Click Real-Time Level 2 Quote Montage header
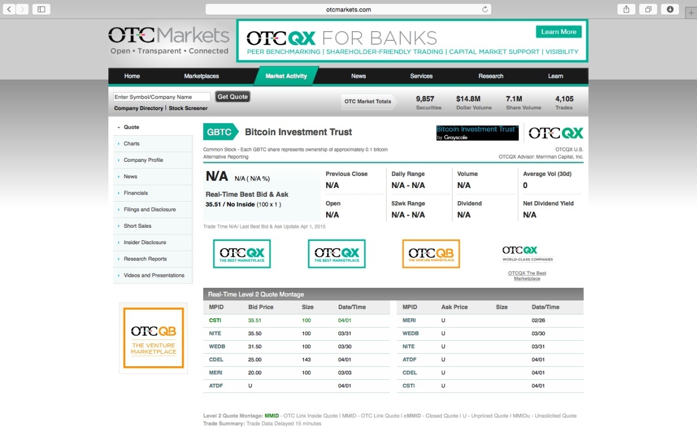Image resolution: width=697 pixels, height=436 pixels. point(393,294)
